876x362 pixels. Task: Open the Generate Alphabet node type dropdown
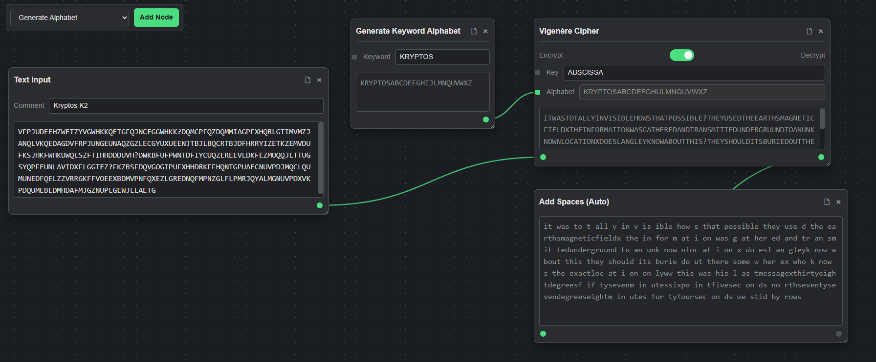tap(69, 18)
